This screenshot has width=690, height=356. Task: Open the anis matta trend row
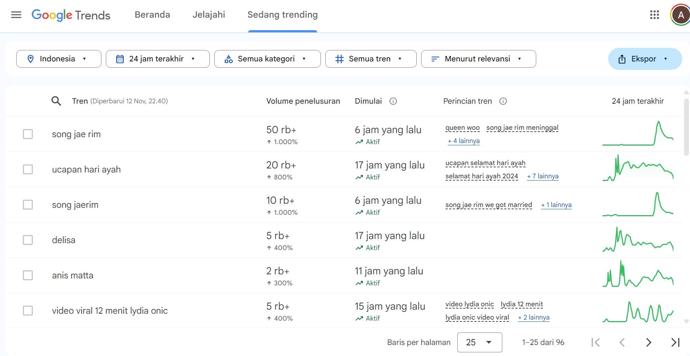[344, 275]
